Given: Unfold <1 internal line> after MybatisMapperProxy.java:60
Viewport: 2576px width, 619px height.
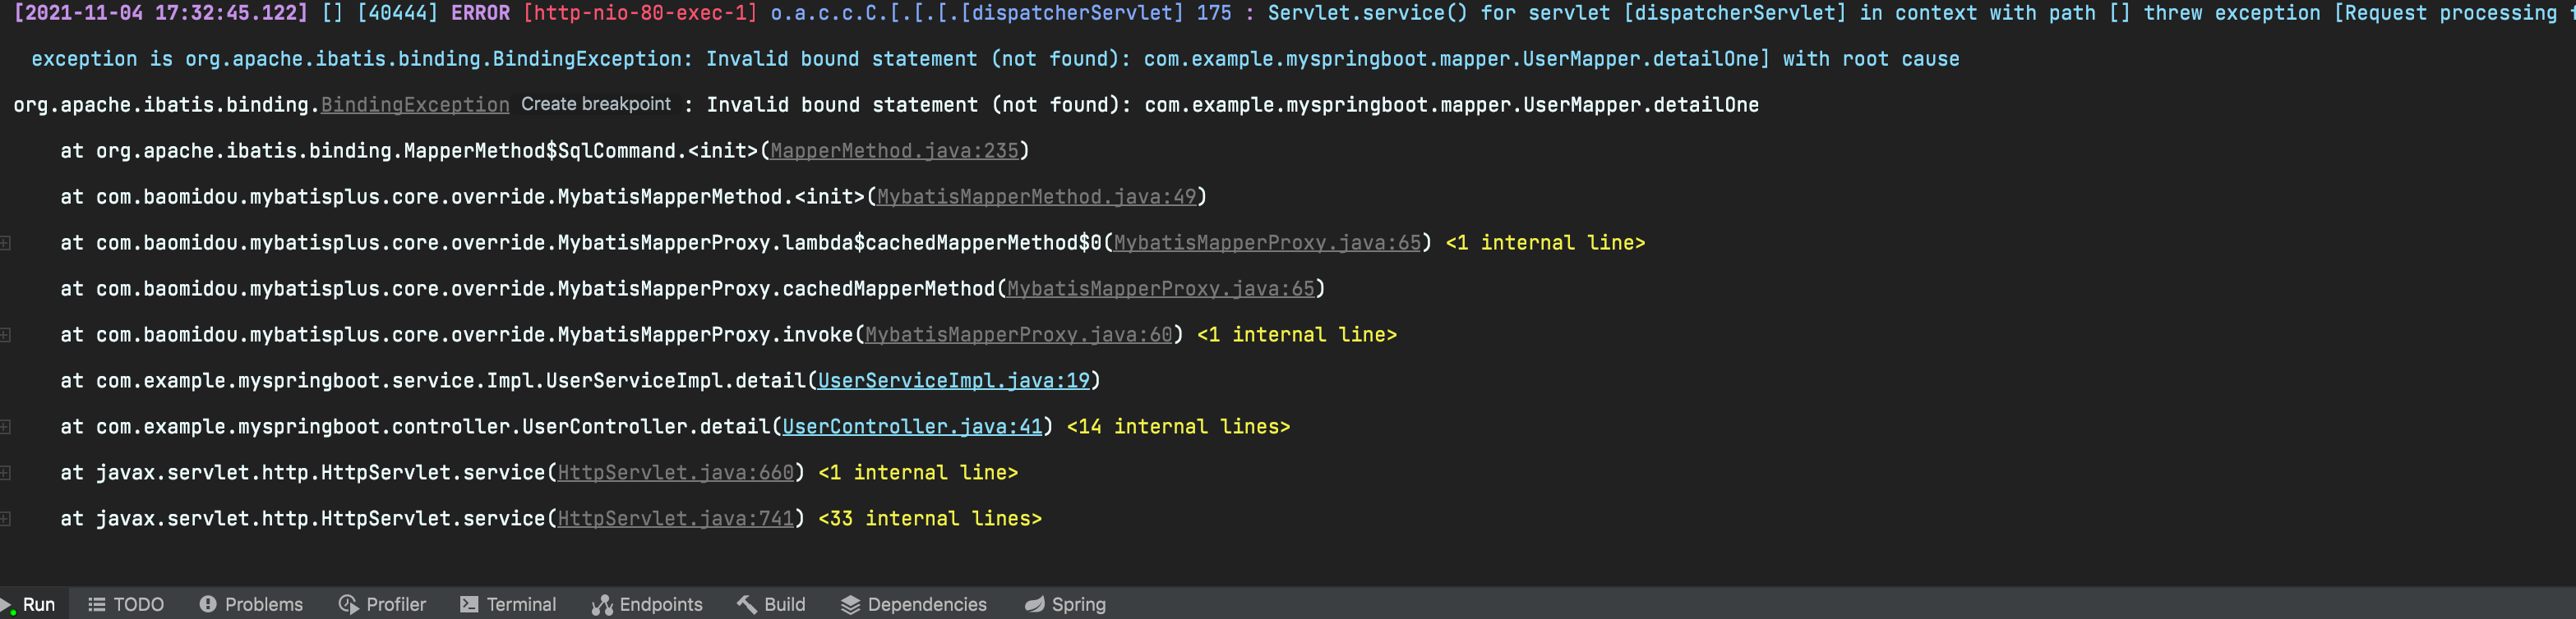Looking at the screenshot, I should pos(1296,336).
